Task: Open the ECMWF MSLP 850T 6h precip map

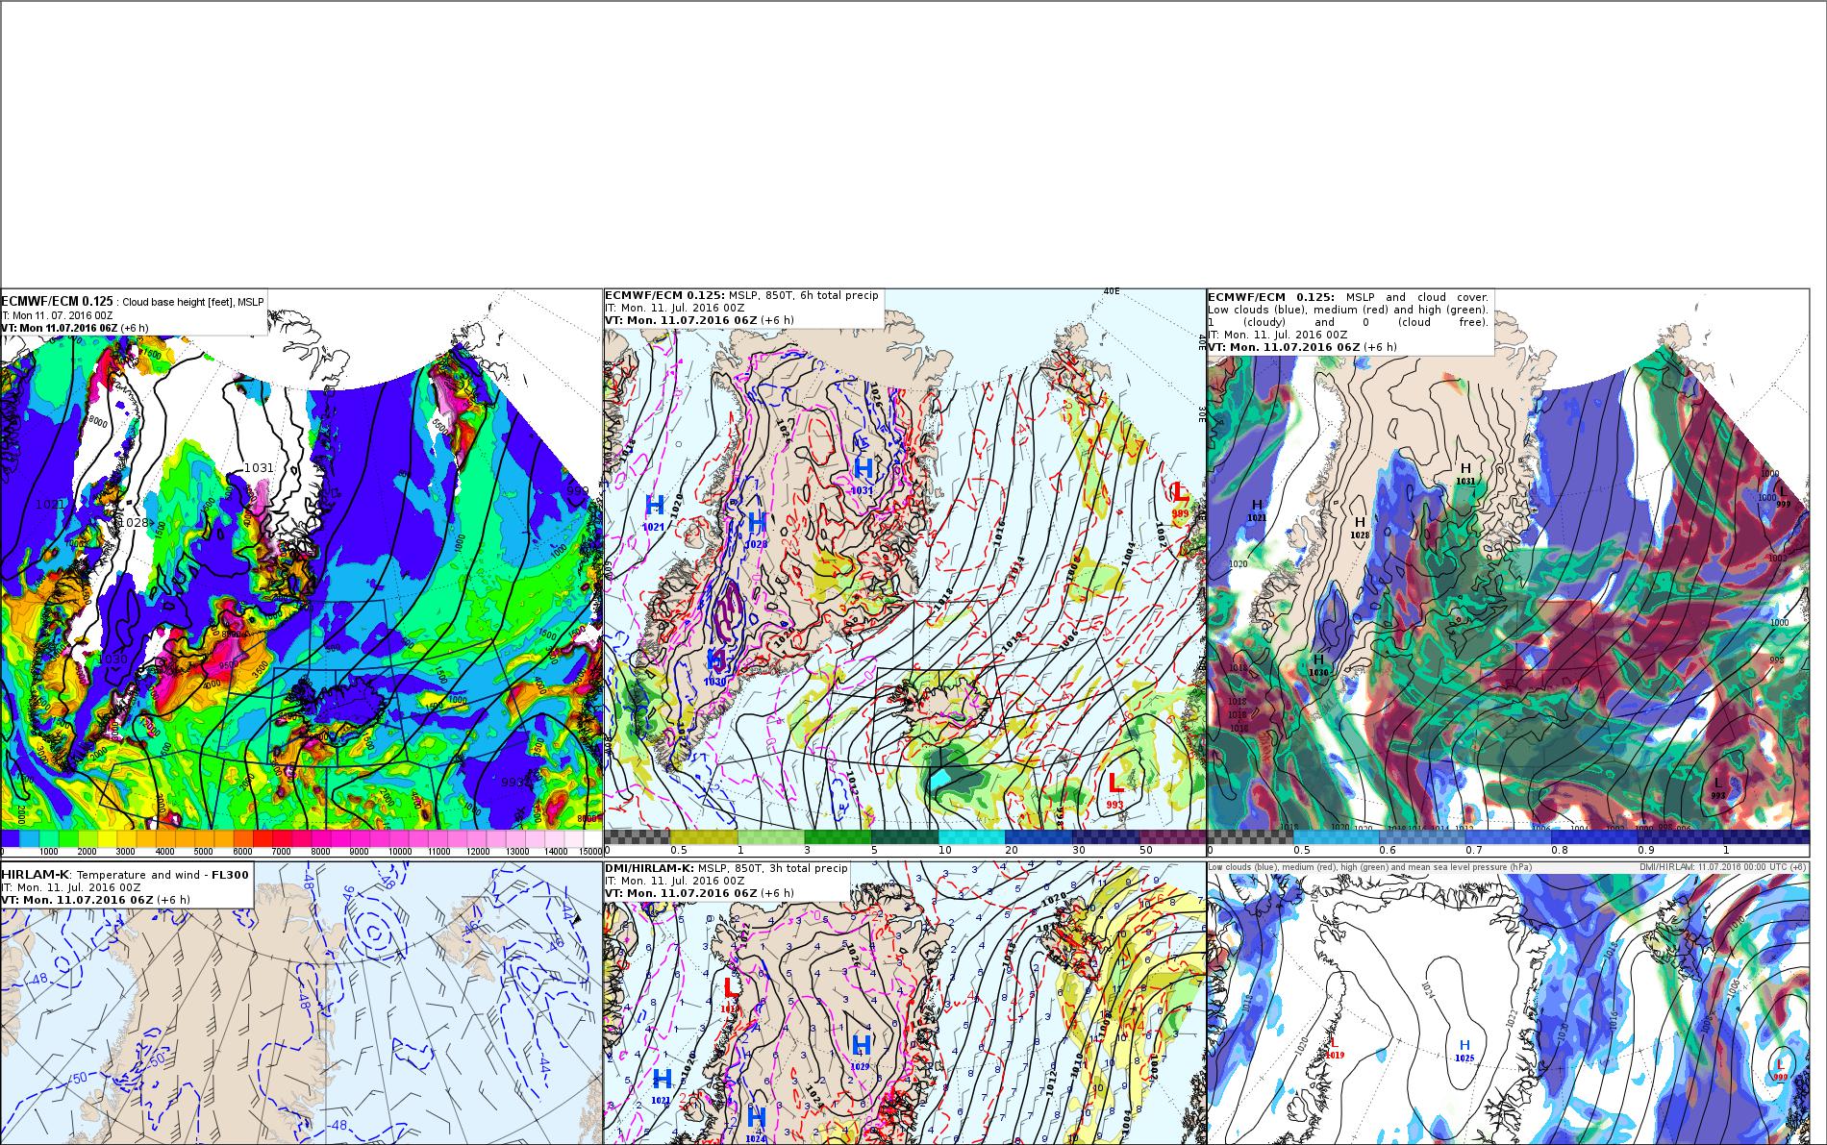Action: [x=904, y=572]
